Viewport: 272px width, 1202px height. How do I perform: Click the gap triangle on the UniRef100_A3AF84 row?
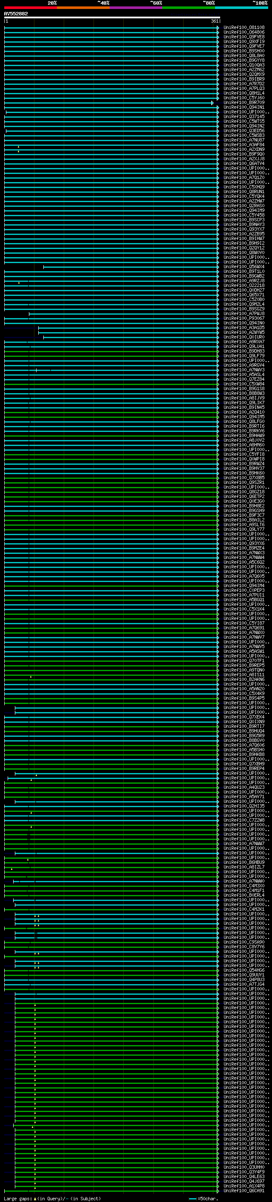pyautogui.click(x=19, y=147)
